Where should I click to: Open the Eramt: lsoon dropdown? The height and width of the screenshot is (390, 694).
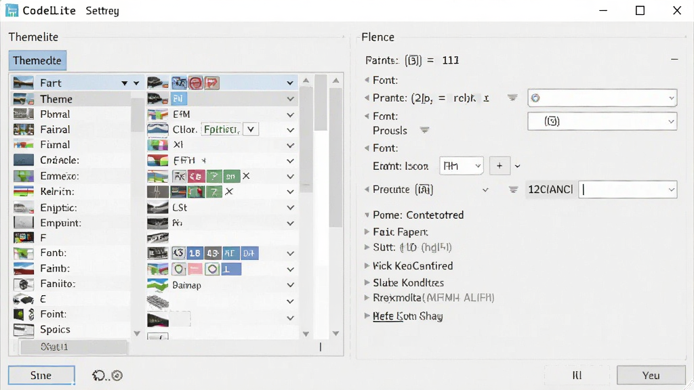461,166
